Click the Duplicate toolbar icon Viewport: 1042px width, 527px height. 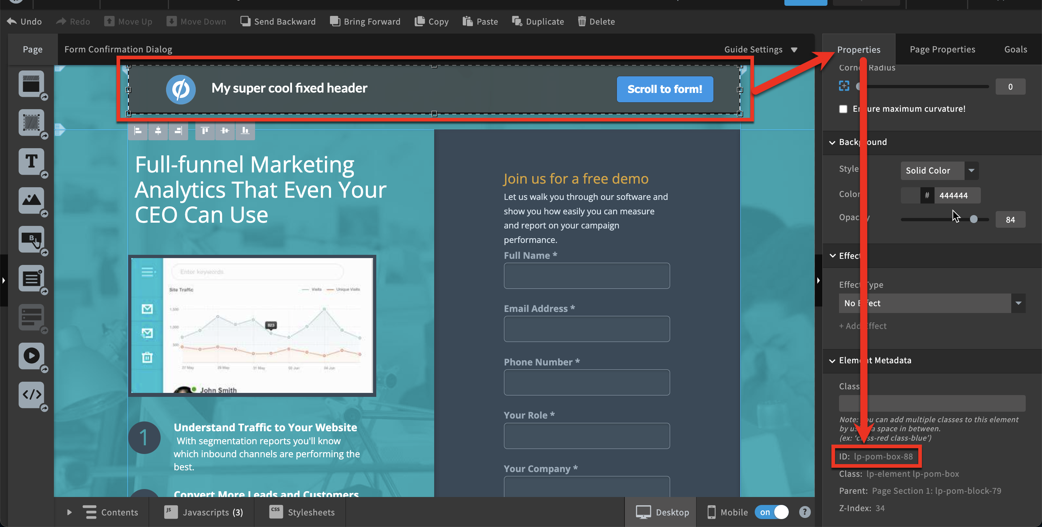[x=517, y=21]
